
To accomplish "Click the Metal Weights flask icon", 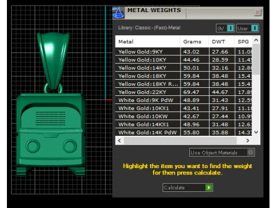I will tap(118, 13).
